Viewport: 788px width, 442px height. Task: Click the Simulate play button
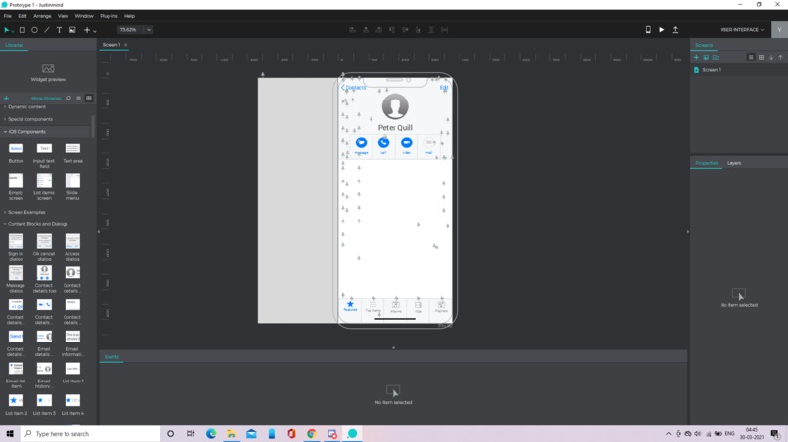661,30
